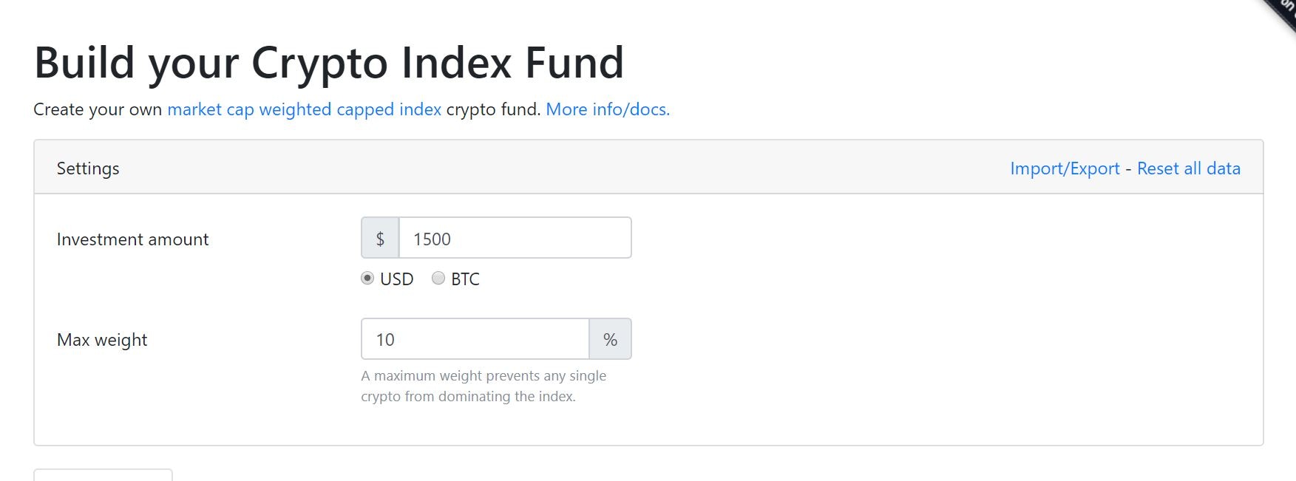The width and height of the screenshot is (1296, 481).
Task: Follow the market cap weighted capped index link
Action: tap(303, 109)
